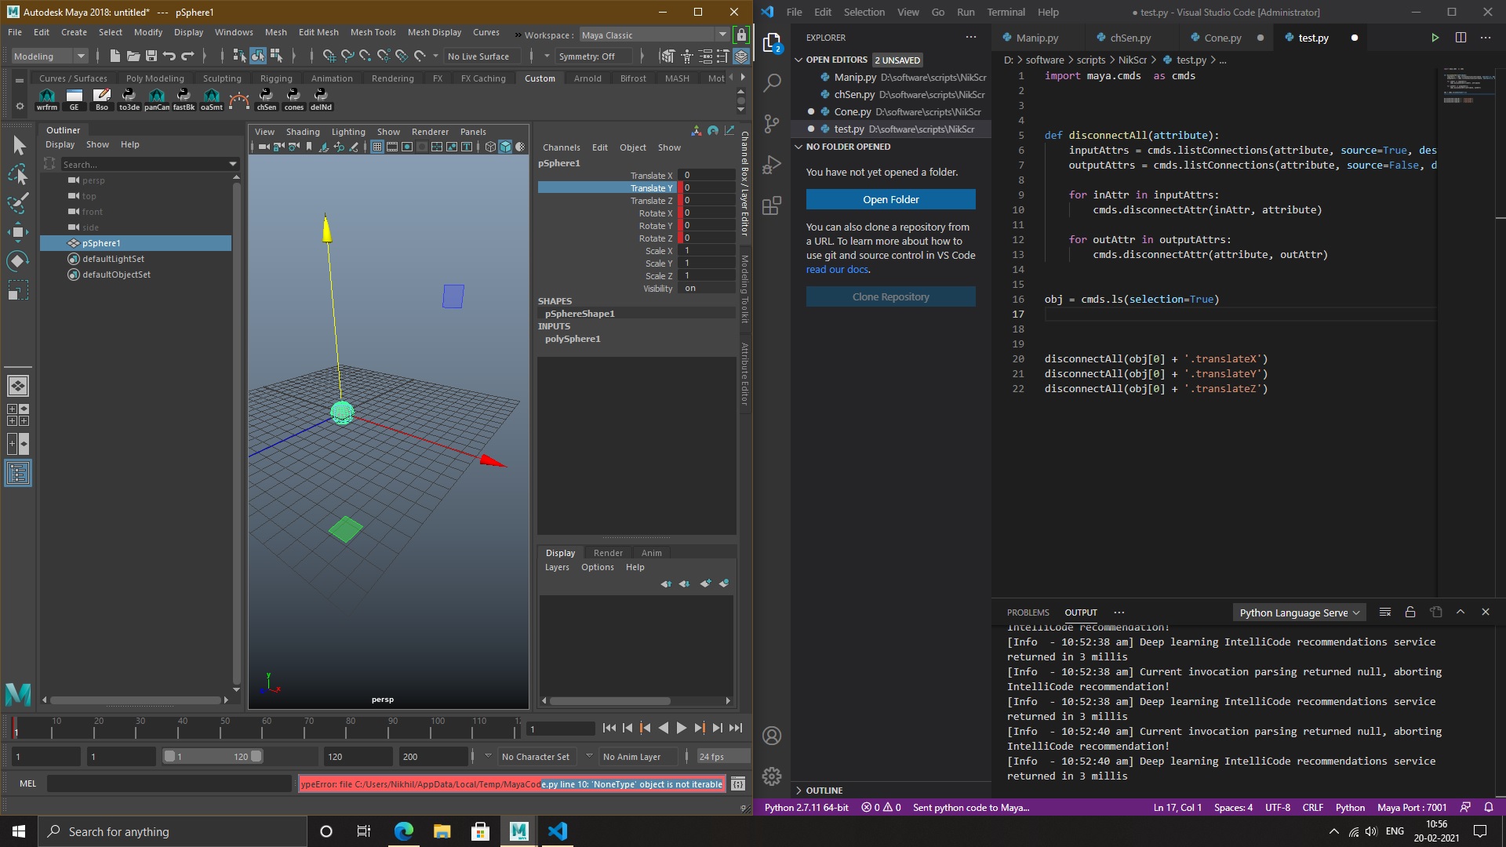The width and height of the screenshot is (1506, 847).
Task: Open the Modeling menu set dropdown
Action: coord(49,56)
